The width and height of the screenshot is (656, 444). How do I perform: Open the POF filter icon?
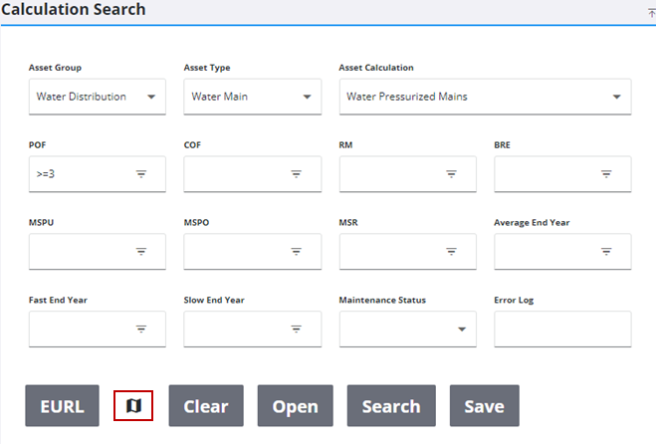pos(141,174)
